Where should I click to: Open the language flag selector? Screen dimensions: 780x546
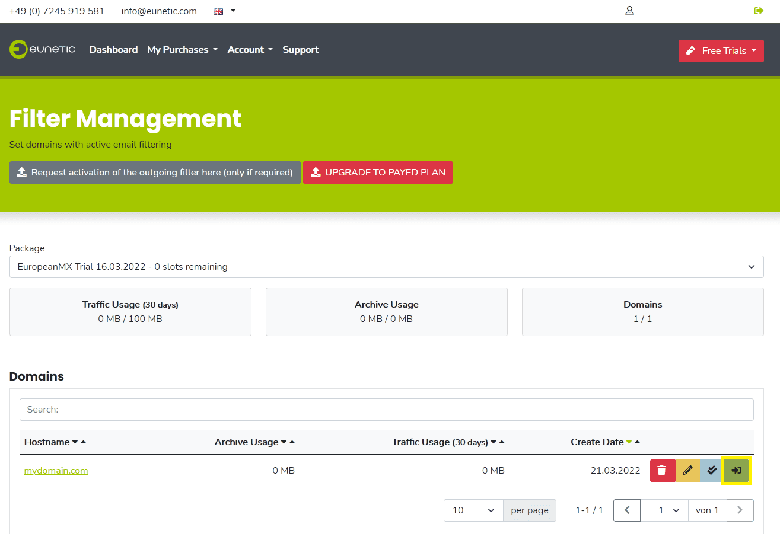click(x=224, y=11)
